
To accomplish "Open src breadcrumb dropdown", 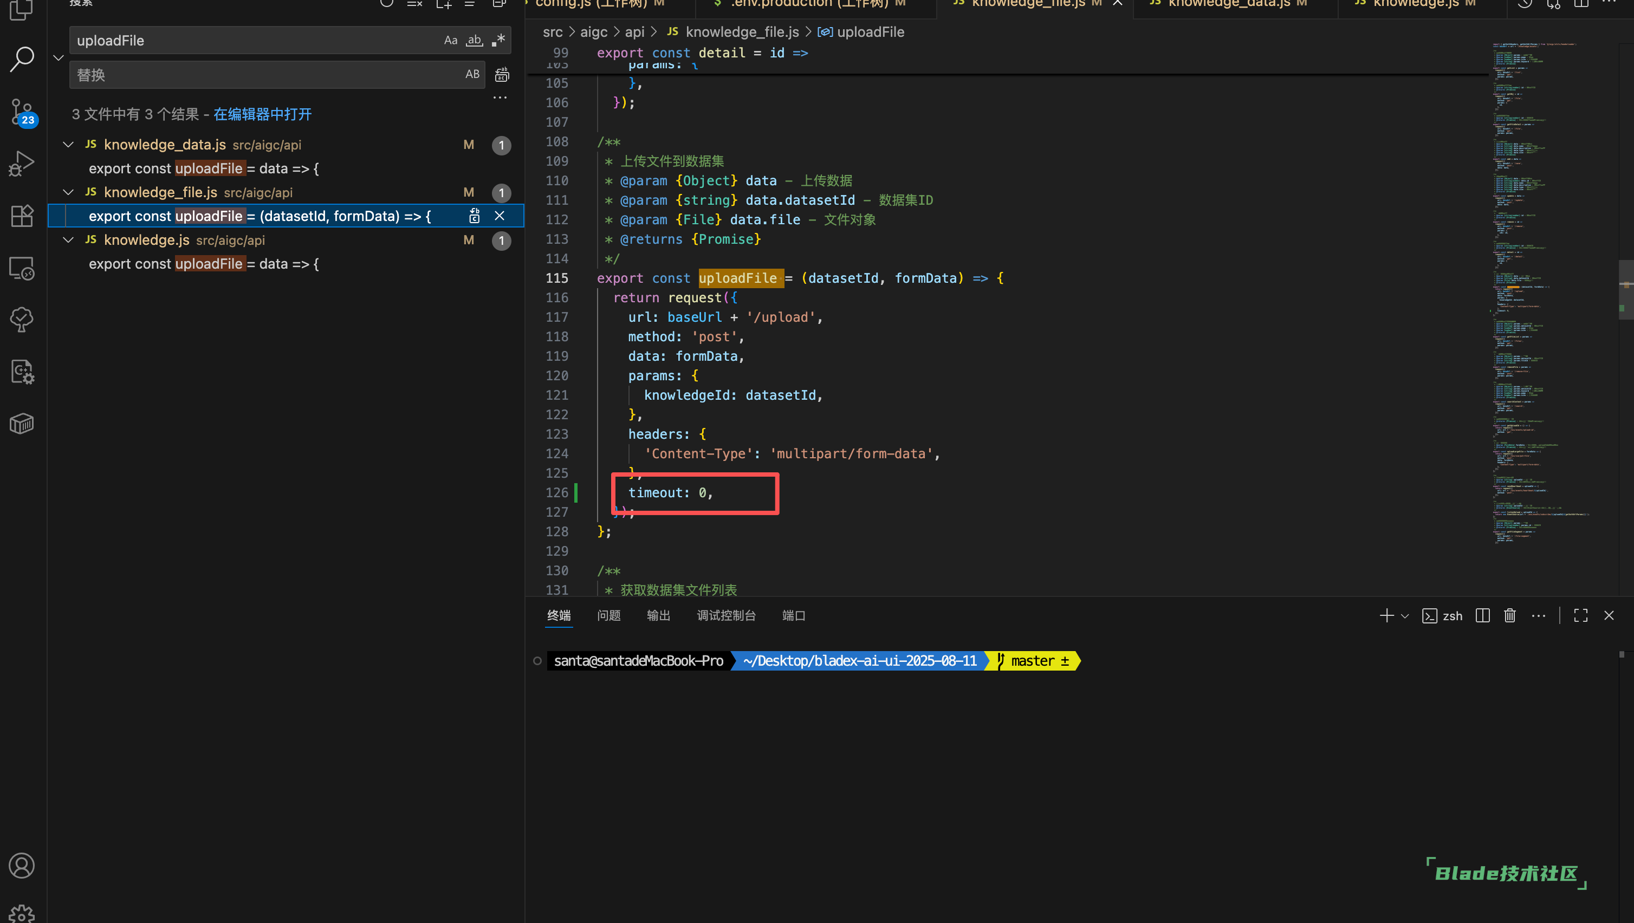I will click(x=553, y=32).
